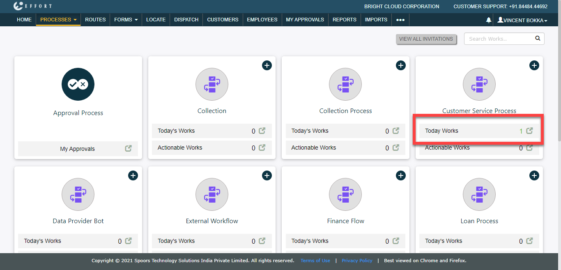The width and height of the screenshot is (561, 270).
Task: Open the Vincent Bokka user dropdown
Action: pyautogui.click(x=522, y=20)
